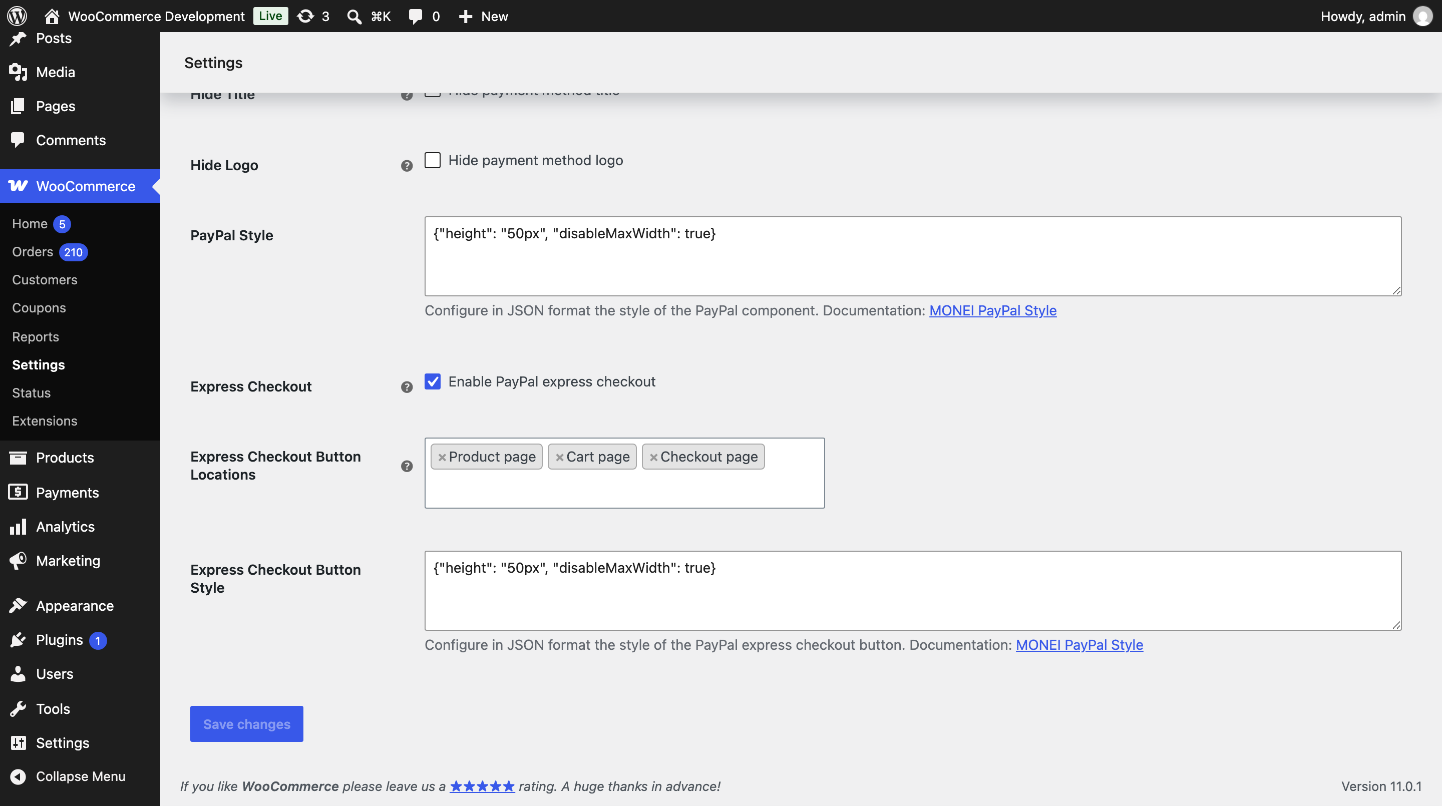Open WooCommerce Orders submenu item

(x=33, y=252)
